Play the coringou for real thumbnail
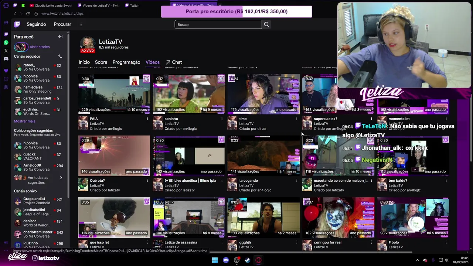The height and width of the screenshot is (266, 473). coord(338,218)
